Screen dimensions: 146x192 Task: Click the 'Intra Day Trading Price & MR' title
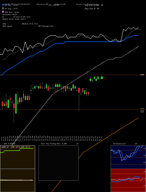pos(54,144)
